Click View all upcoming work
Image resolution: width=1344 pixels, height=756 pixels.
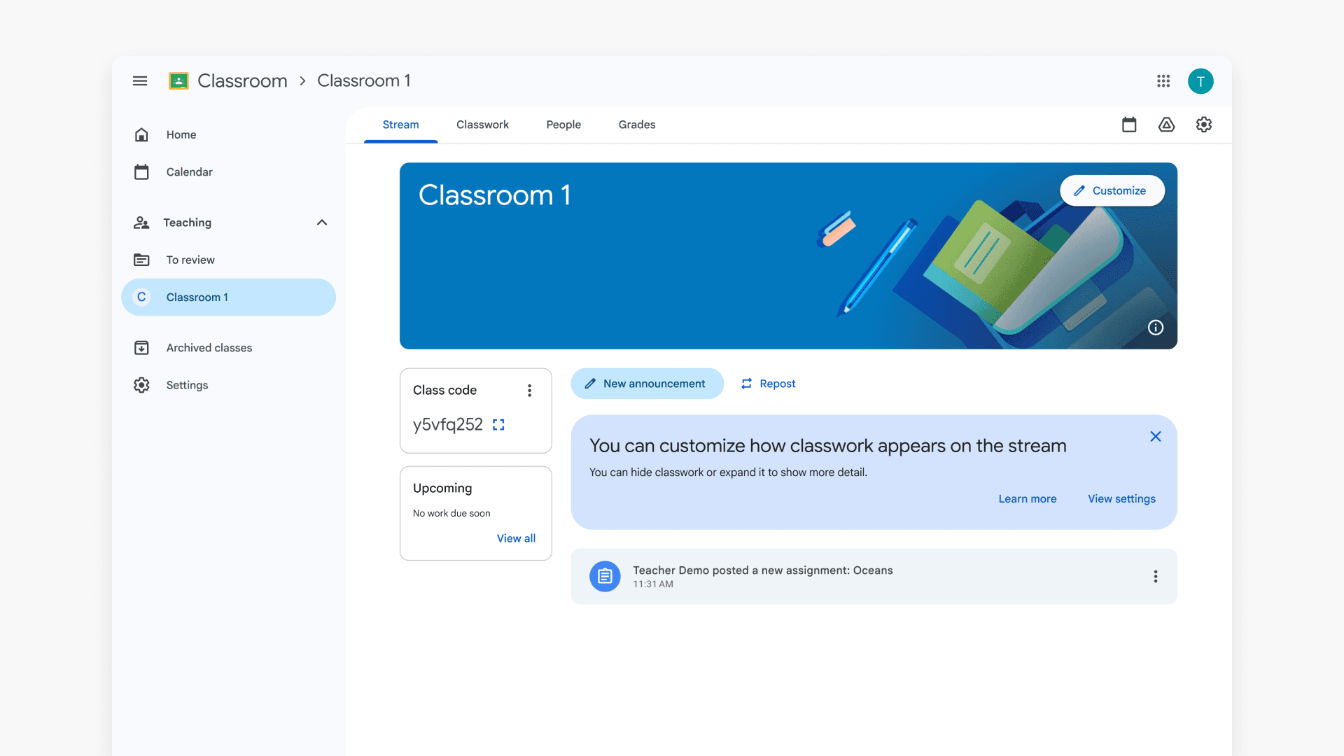[516, 538]
